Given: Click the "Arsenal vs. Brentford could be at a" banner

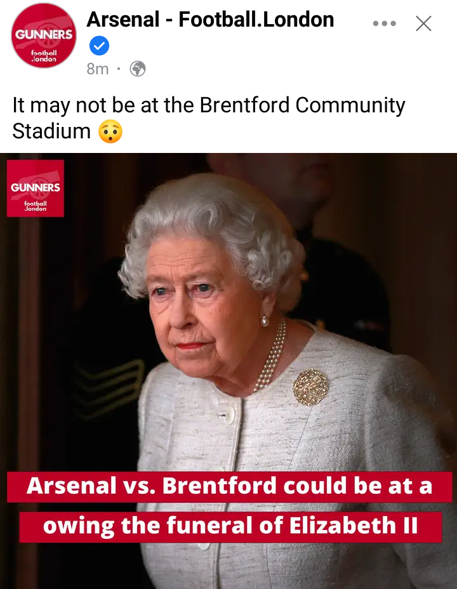Looking at the screenshot, I should point(229,486).
